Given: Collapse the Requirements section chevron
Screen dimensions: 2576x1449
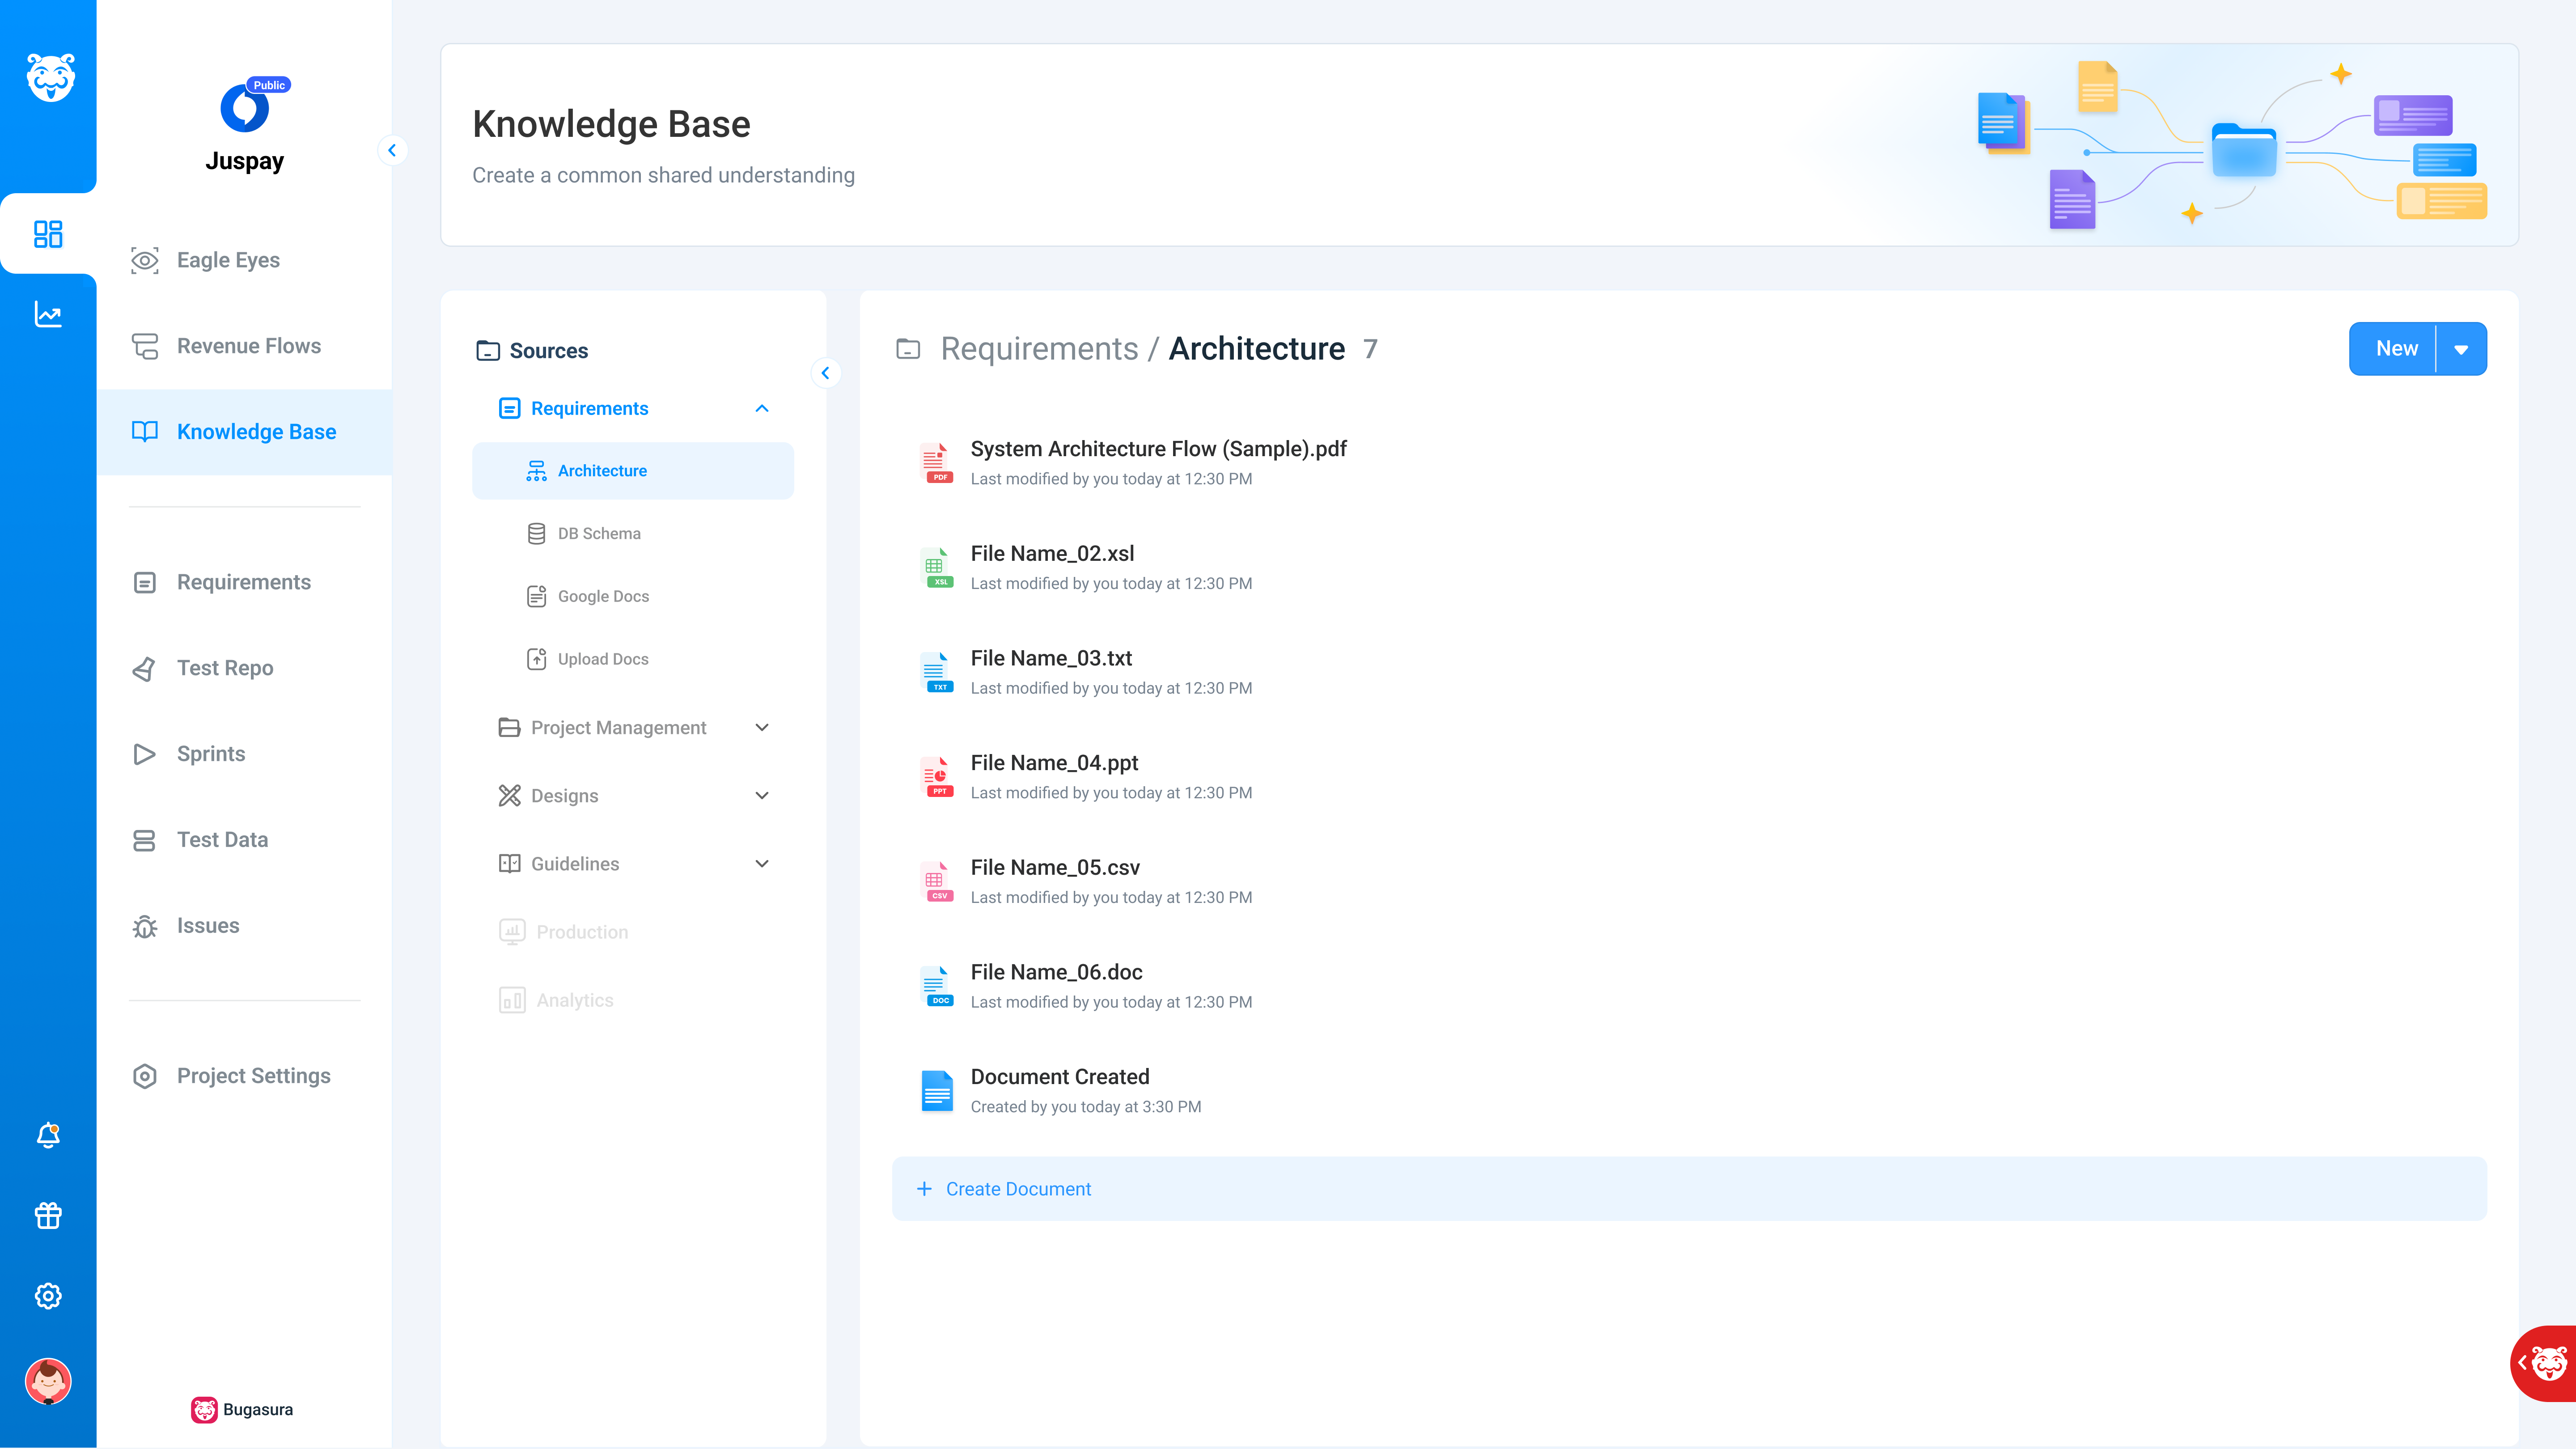Looking at the screenshot, I should click(x=762, y=408).
